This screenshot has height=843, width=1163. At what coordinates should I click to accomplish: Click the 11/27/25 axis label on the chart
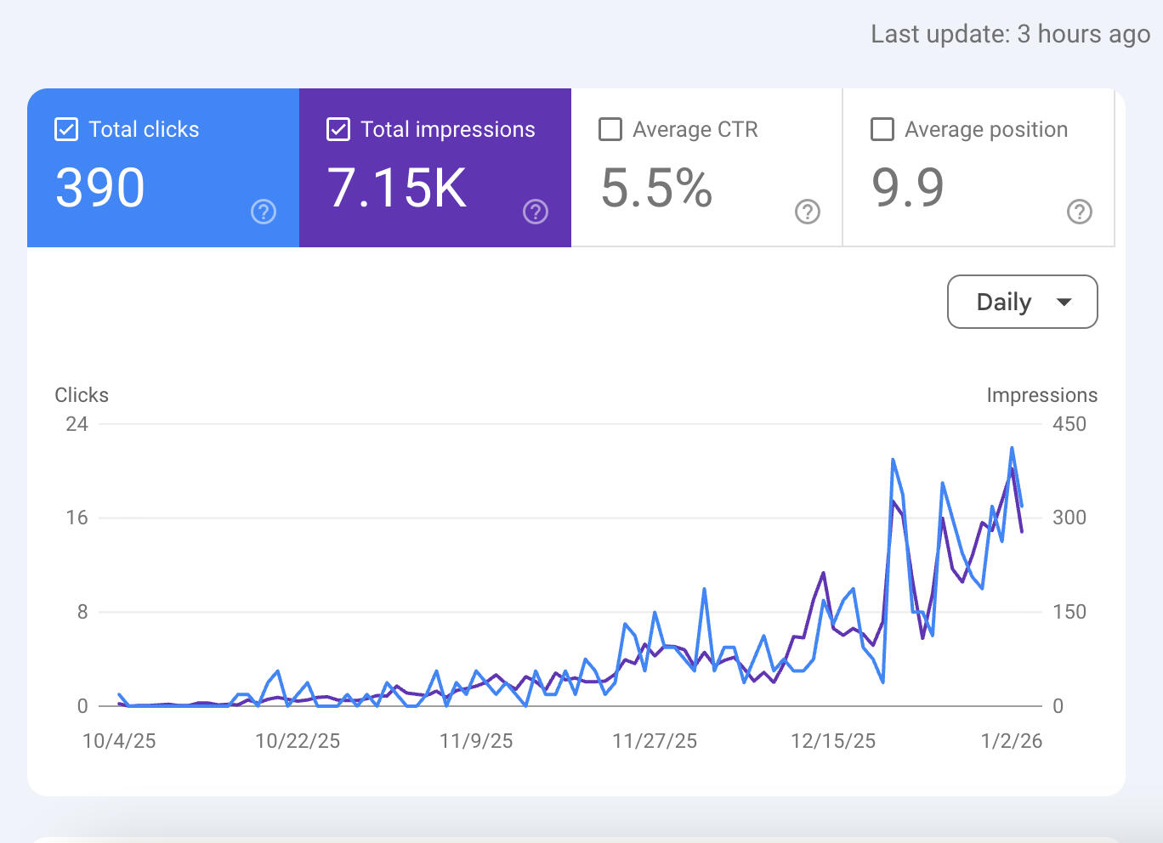click(x=655, y=740)
